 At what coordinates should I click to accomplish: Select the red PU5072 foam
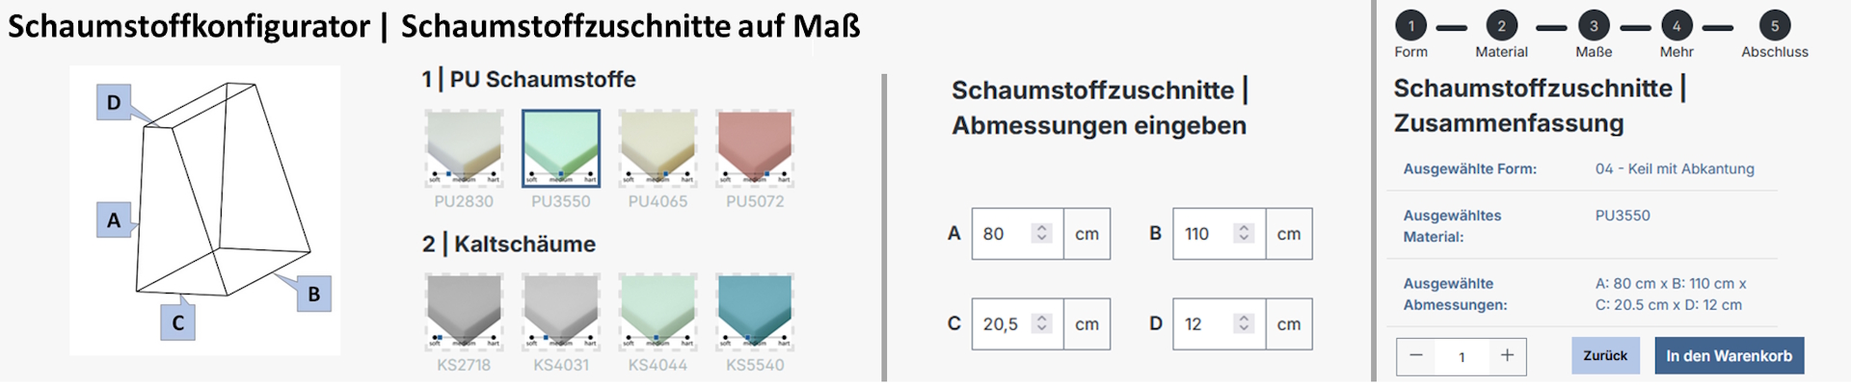click(755, 147)
